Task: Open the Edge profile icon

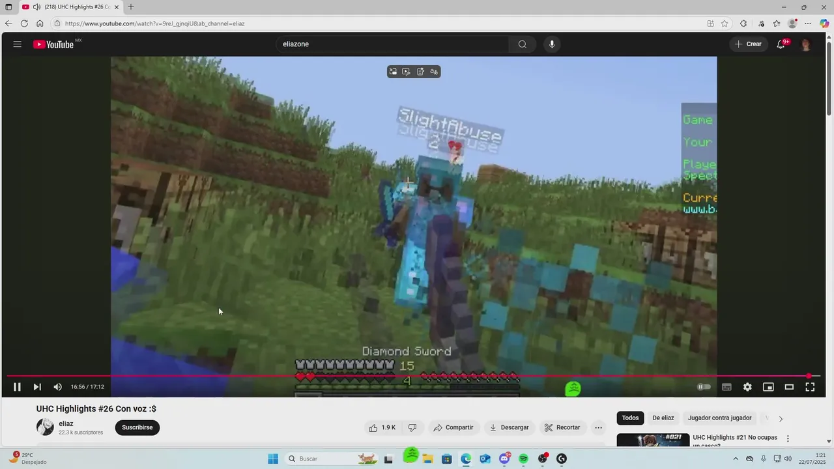Action: tap(792, 23)
